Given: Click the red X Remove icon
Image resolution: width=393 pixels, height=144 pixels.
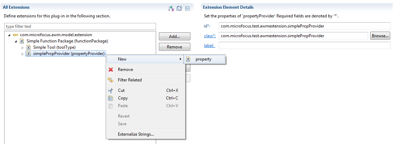Looking at the screenshot, I should pos(111,70).
